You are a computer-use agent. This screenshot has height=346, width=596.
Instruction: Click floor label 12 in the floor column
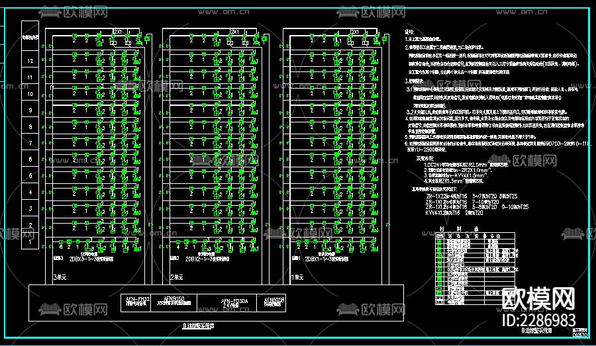pos(30,61)
